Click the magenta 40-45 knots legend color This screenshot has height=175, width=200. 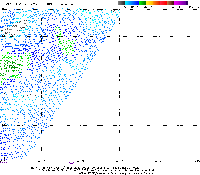pyautogui.click(x=177, y=3)
